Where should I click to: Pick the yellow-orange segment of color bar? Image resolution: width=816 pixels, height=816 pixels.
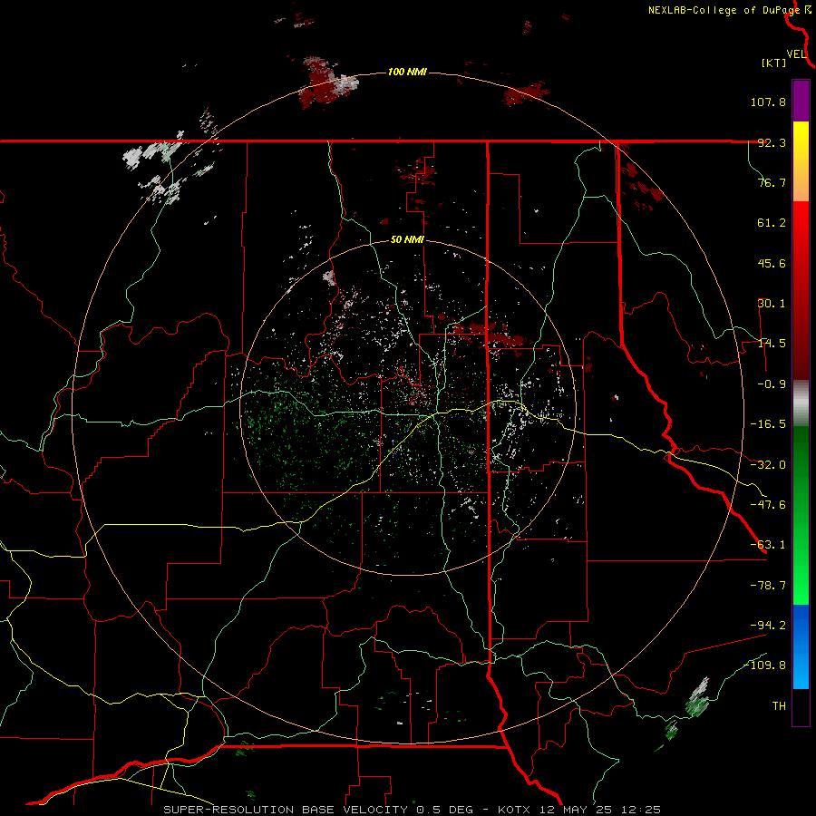pos(801,161)
